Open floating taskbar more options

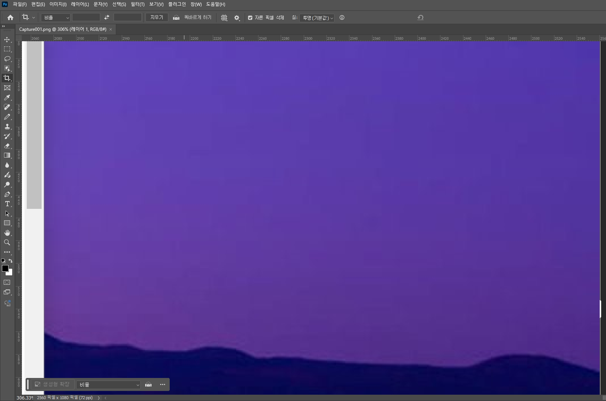coord(163,385)
